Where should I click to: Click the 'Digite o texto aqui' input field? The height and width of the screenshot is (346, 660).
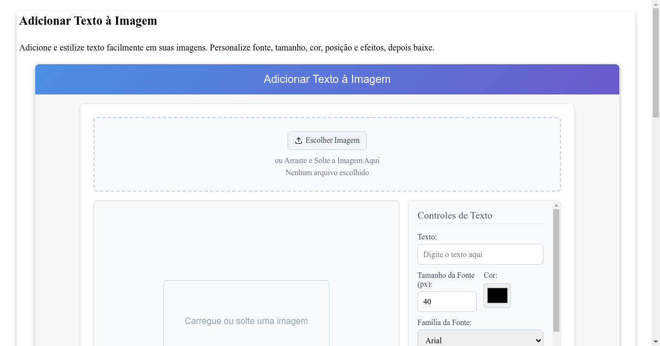point(480,254)
